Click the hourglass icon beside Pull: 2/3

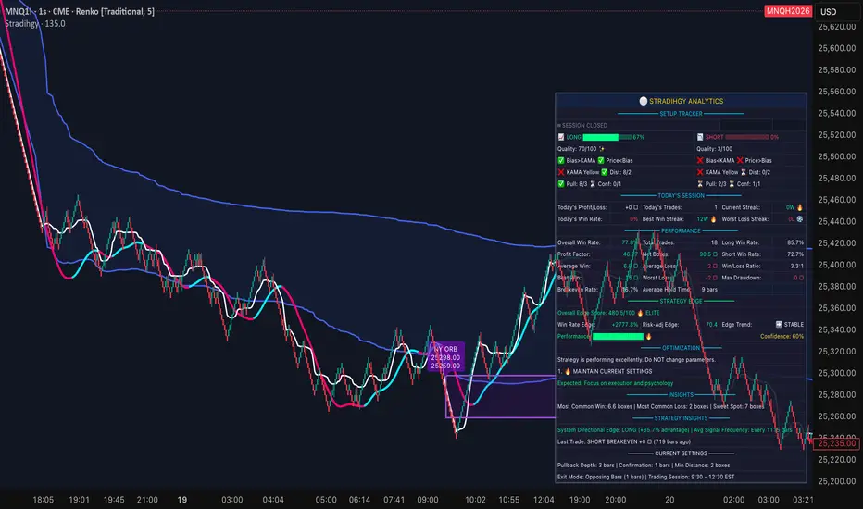699,184
